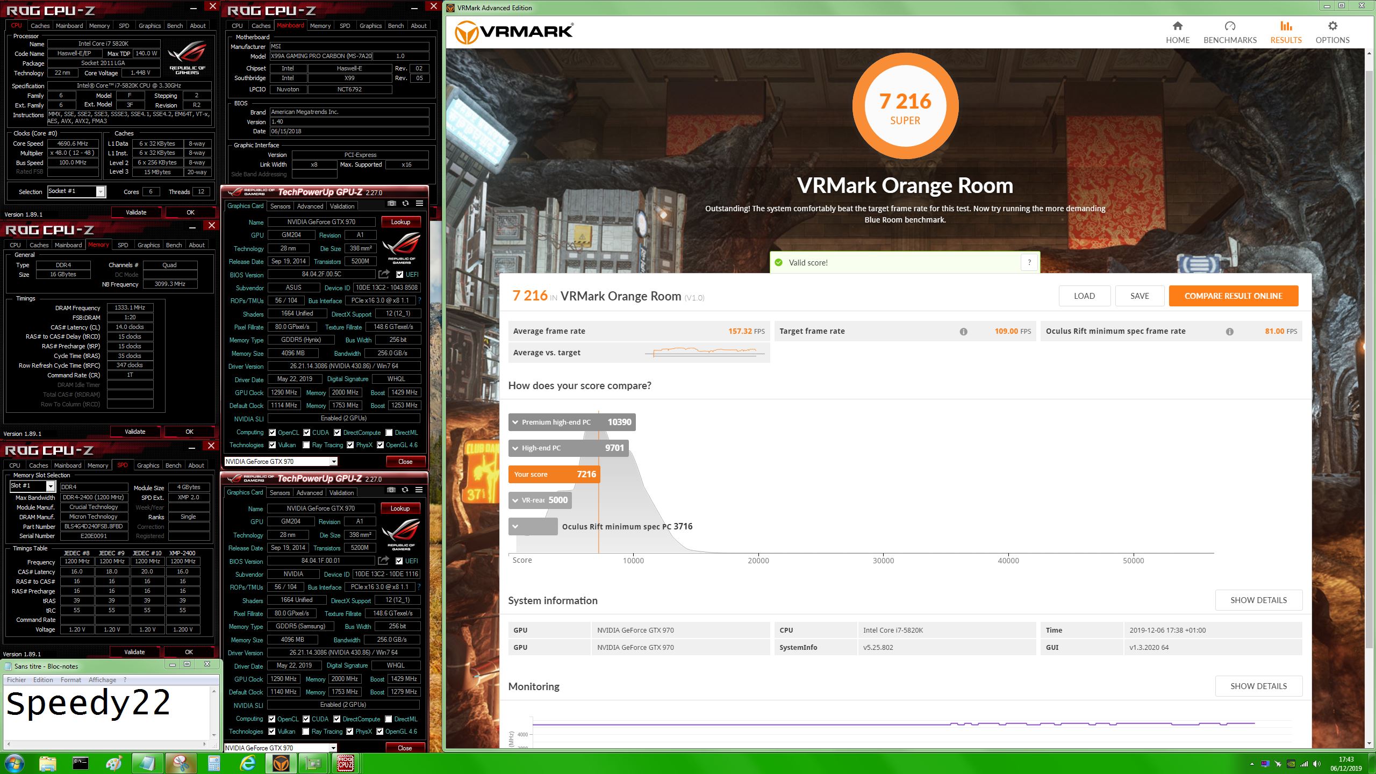The image size is (1376, 774).
Task: Switch to ROG CPU-Z taskbar icon
Action: [345, 764]
